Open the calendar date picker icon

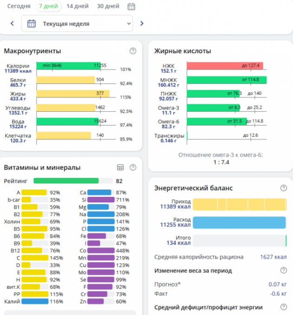point(131,6)
